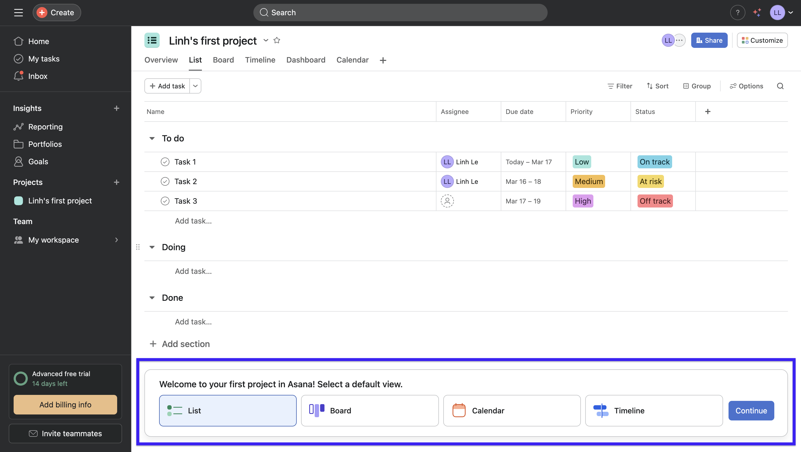Open Inbox via the bell icon

point(19,76)
